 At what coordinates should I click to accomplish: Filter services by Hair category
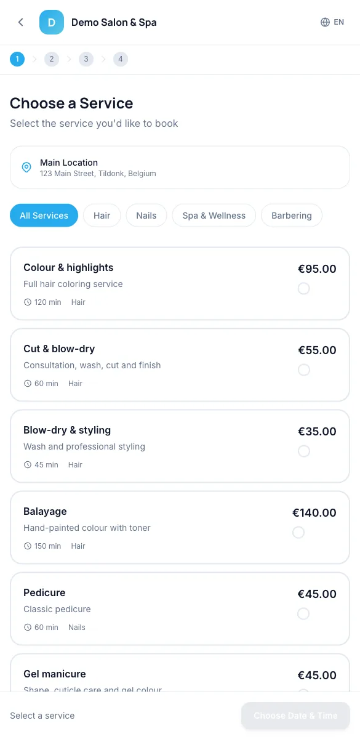click(102, 216)
